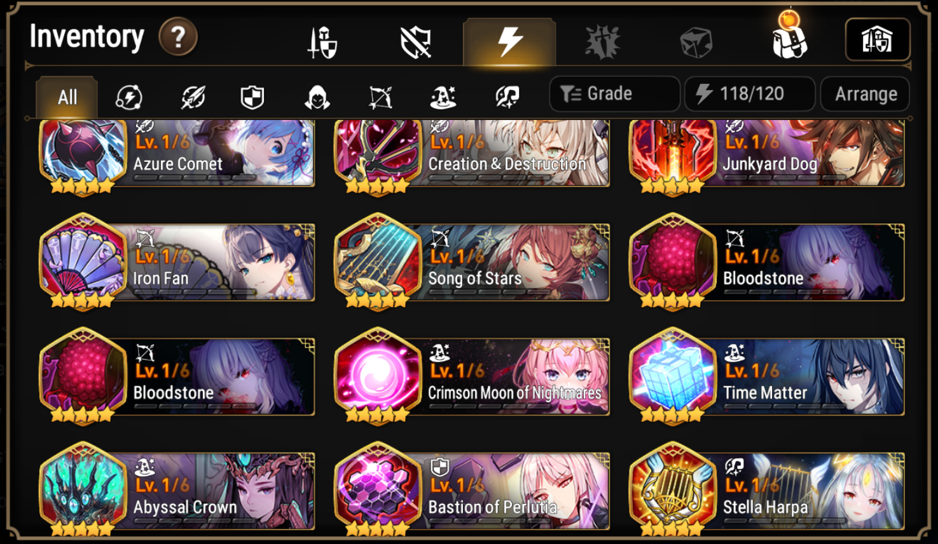The width and height of the screenshot is (938, 544).
Task: Switch to sword and shield equipment tab
Action: click(x=322, y=43)
